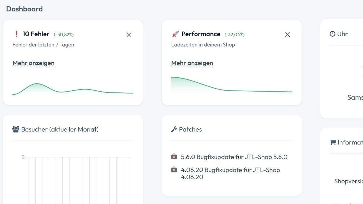Viewport: 363px width, 204px height.
Task: Dismiss the 10 Fehler card
Action: [129, 35]
